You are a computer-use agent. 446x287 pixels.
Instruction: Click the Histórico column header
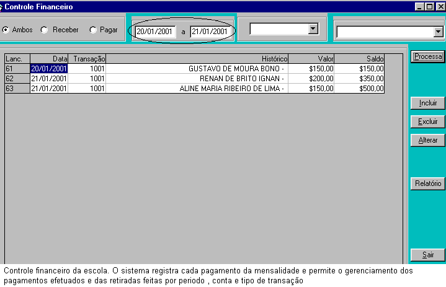(197, 59)
